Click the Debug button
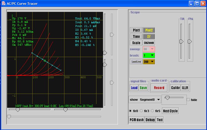 click(x=150, y=120)
